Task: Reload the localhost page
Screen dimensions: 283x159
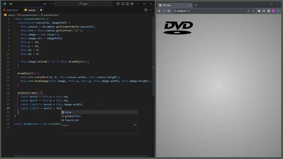Action: pos(169,11)
